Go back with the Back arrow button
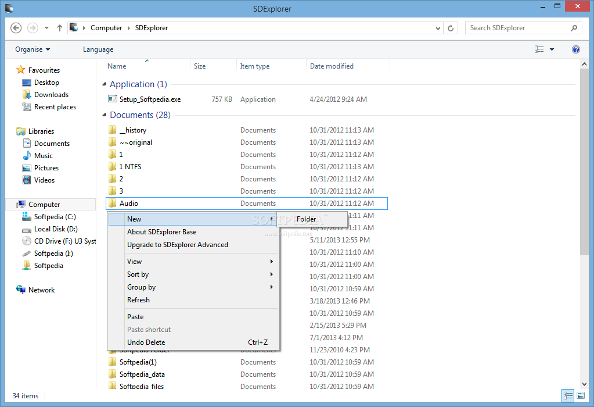The image size is (594, 407). (x=16, y=28)
